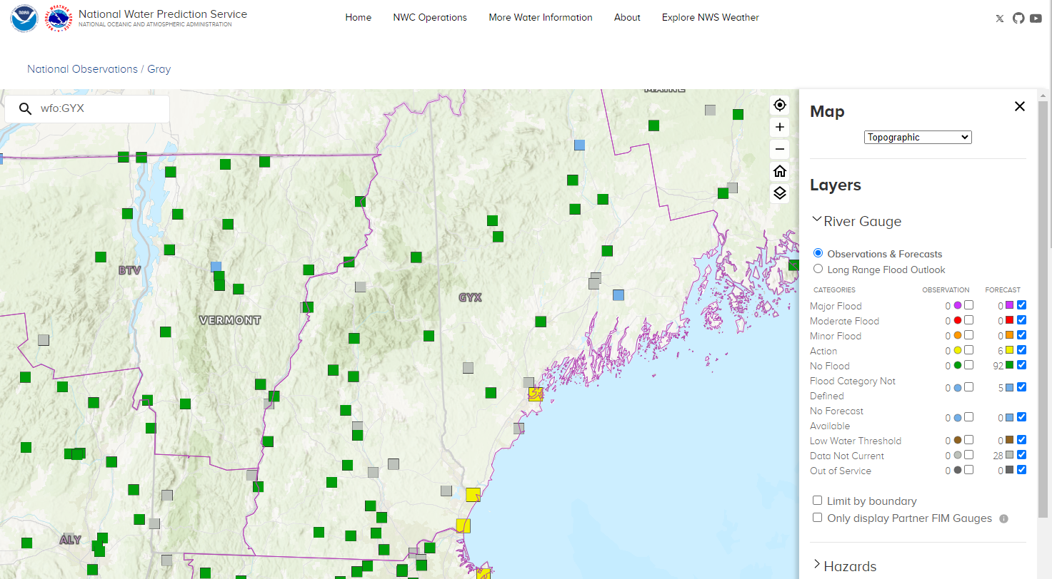Click the No Flood green forecast square
Screen dimensions: 1052x579
1009,365
